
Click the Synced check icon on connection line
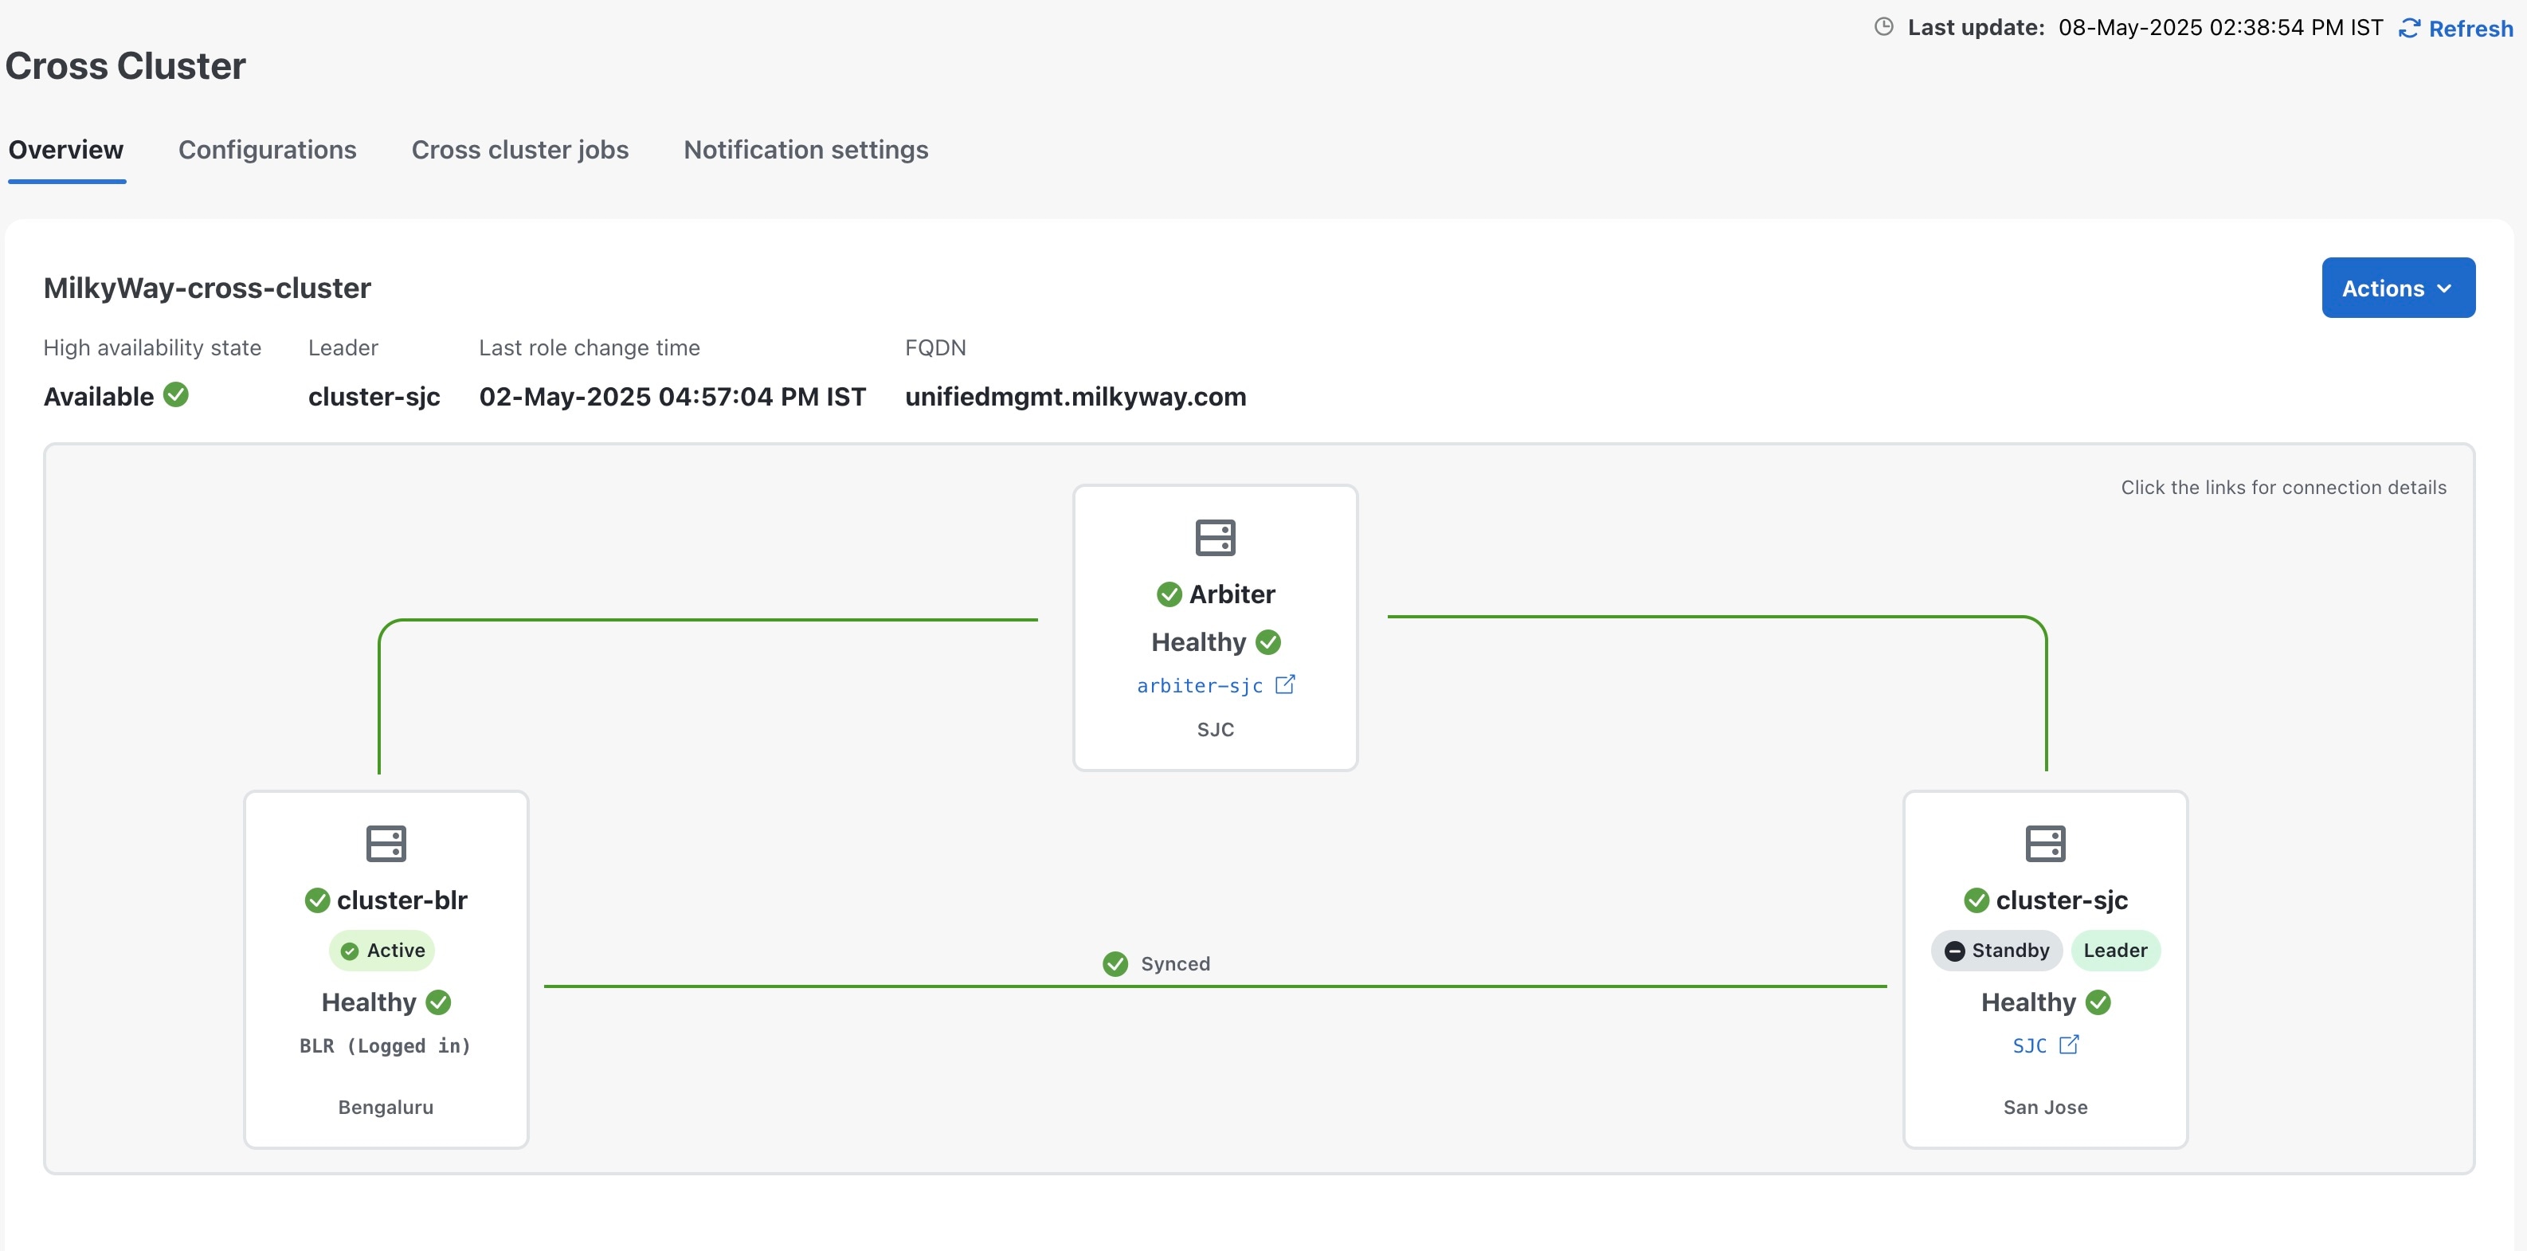[x=1115, y=963]
